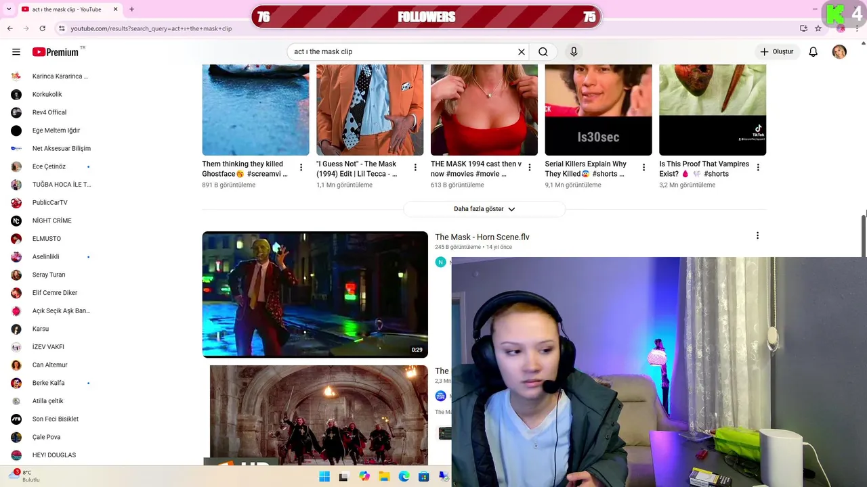Open more options for 'The Mask - Horn Scene.flv'
867x487 pixels.
[757, 235]
